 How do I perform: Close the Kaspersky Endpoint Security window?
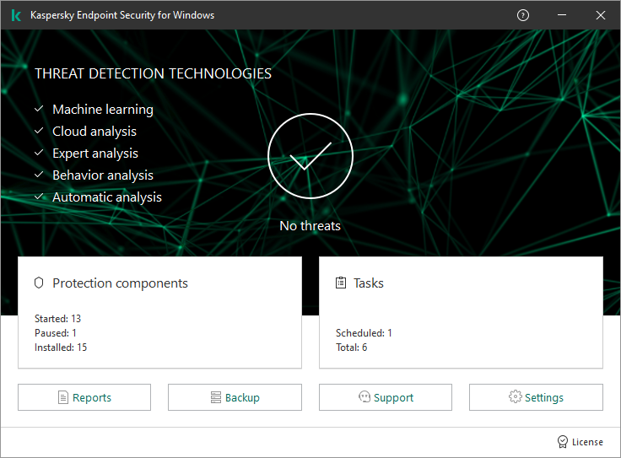pos(601,15)
